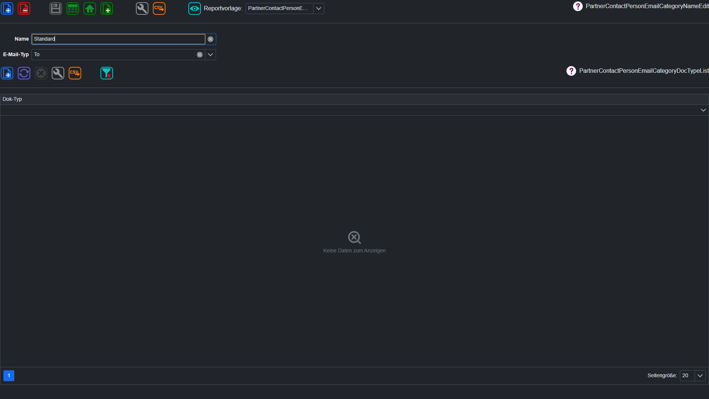Click the green home icon
This screenshot has width=709, height=399.
(x=90, y=8)
